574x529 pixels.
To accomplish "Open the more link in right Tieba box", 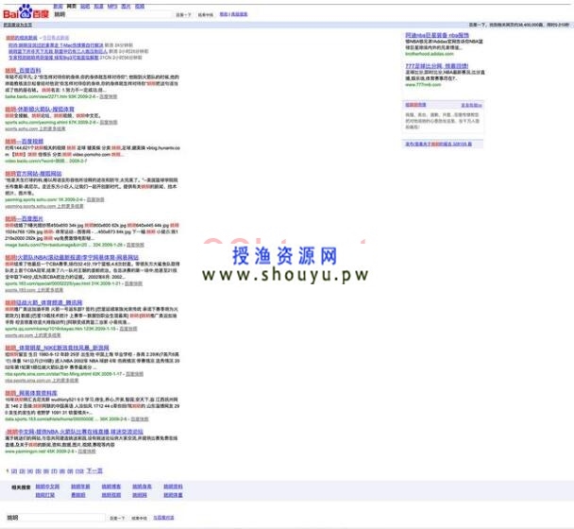I will click(471, 106).
